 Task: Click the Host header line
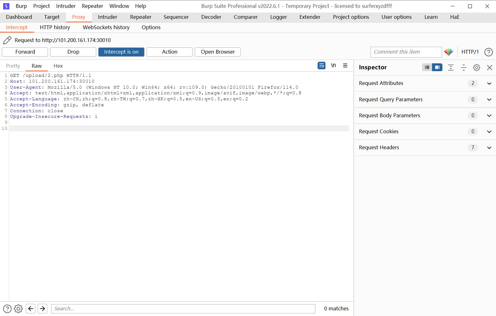pyautogui.click(x=52, y=82)
